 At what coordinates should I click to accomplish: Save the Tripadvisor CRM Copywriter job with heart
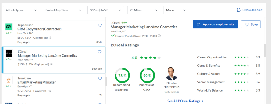(100, 25)
